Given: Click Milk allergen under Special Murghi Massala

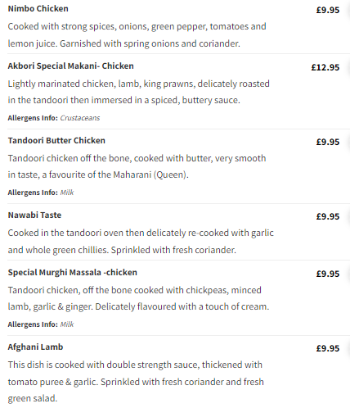Looking at the screenshot, I should 67,324.
